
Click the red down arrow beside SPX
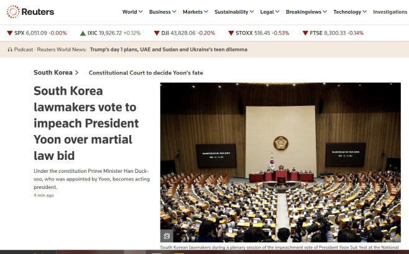(9, 33)
